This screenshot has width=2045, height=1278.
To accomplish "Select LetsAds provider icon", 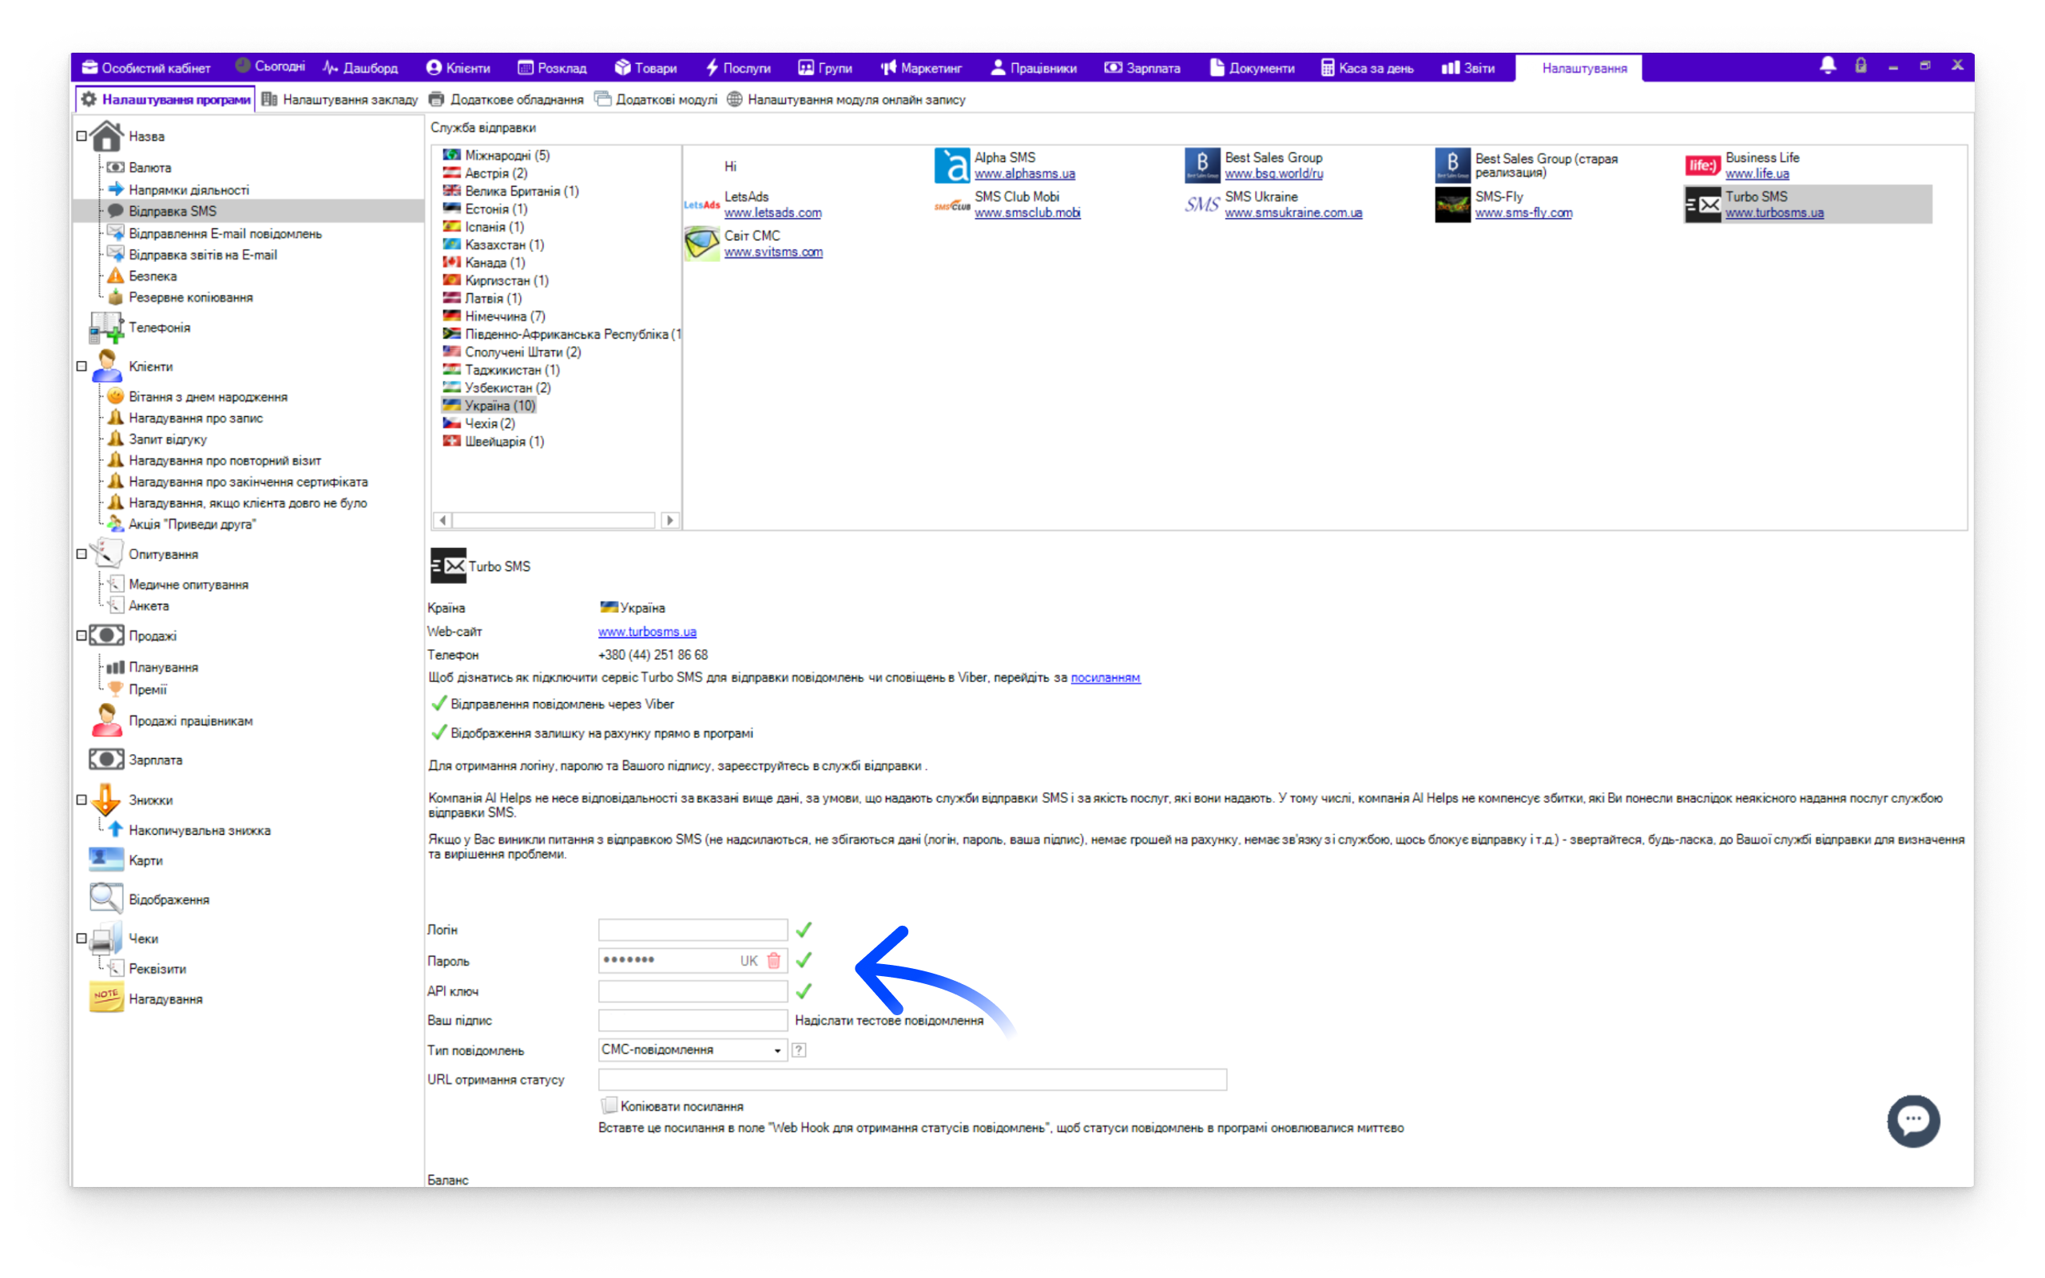I will (x=701, y=204).
